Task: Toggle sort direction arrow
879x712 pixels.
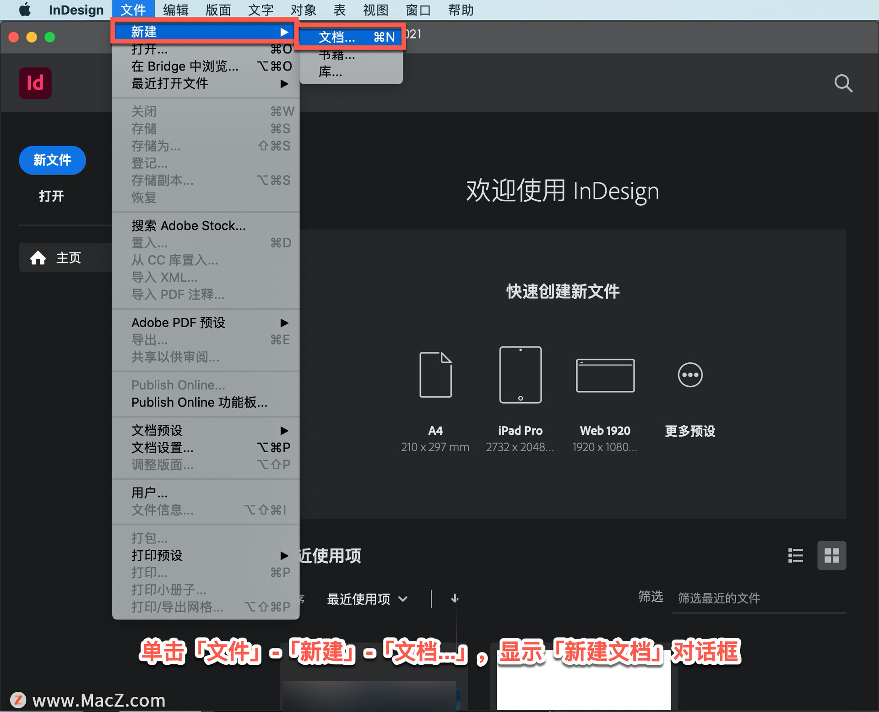Action: click(x=455, y=598)
